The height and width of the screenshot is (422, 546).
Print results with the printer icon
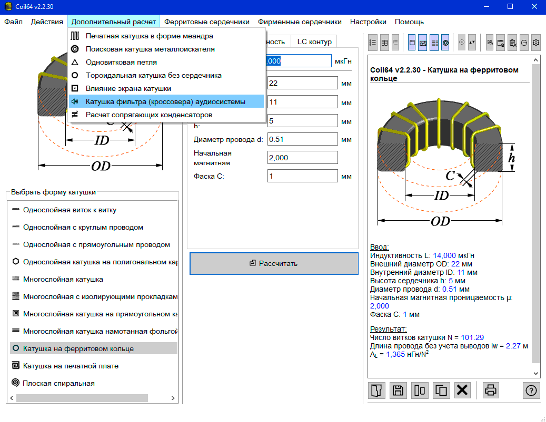[x=491, y=390]
